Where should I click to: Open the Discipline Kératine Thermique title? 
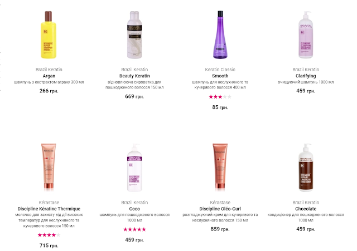49,209
